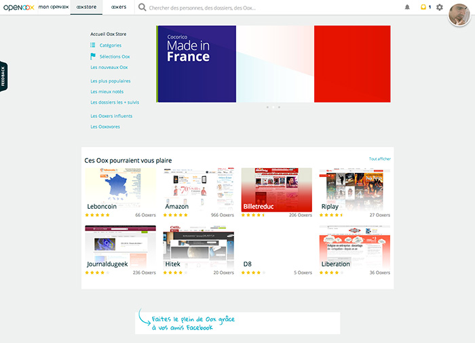Click the notification bell icon
This screenshot has height=343, width=475.
click(x=407, y=7)
